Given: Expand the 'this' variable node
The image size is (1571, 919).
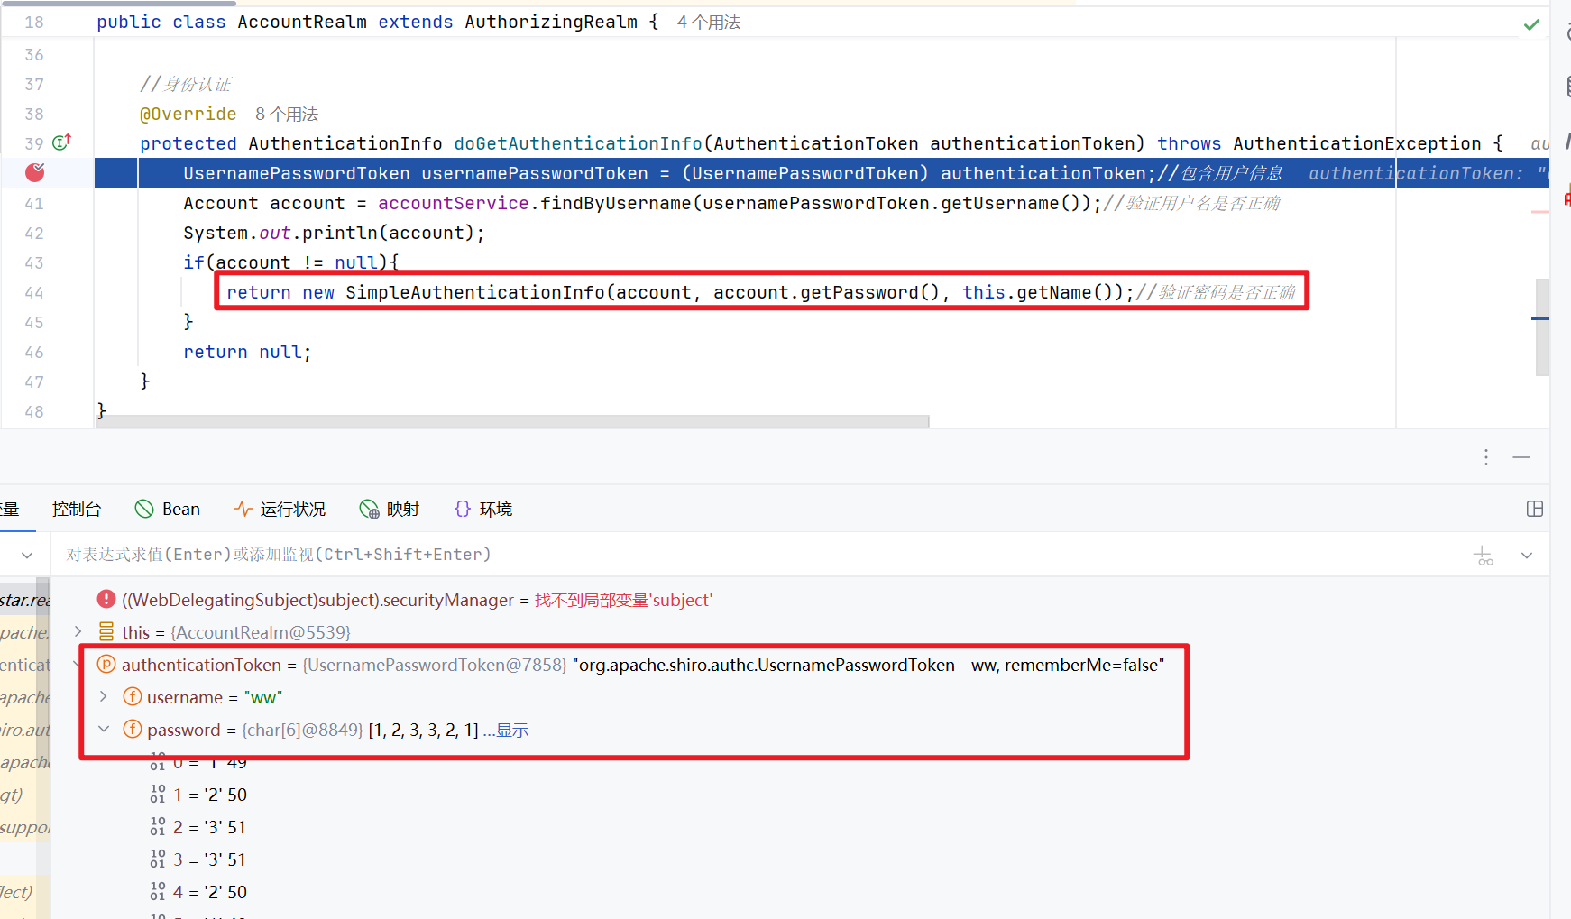Looking at the screenshot, I should click(x=78, y=631).
